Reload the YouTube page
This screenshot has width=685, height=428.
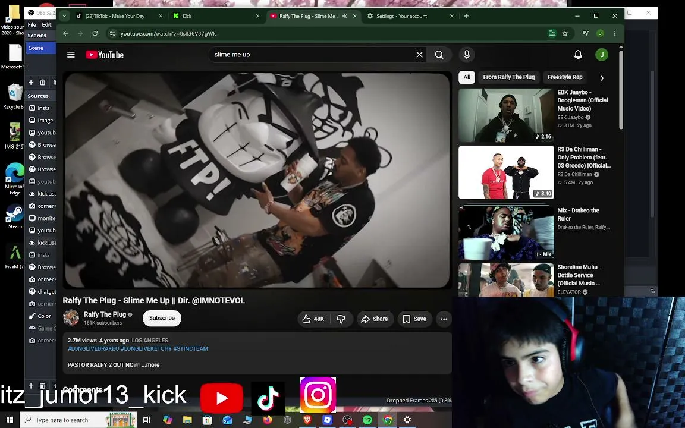tap(95, 33)
